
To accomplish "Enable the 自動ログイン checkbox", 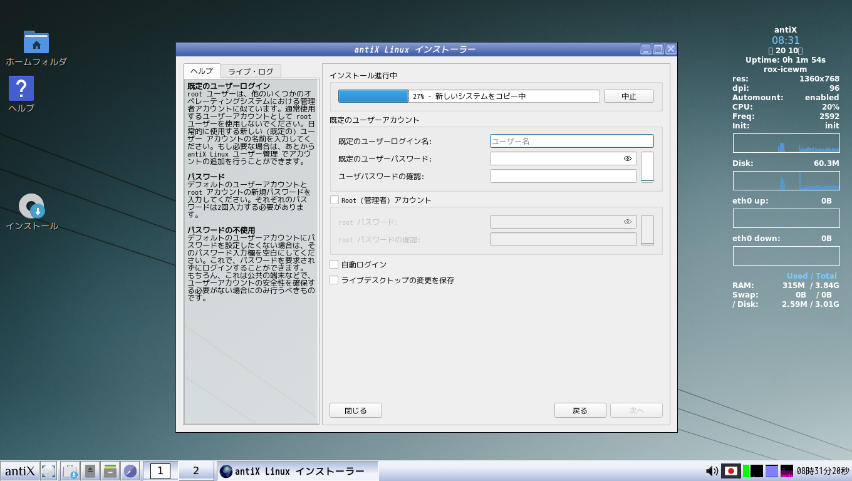I will point(334,265).
